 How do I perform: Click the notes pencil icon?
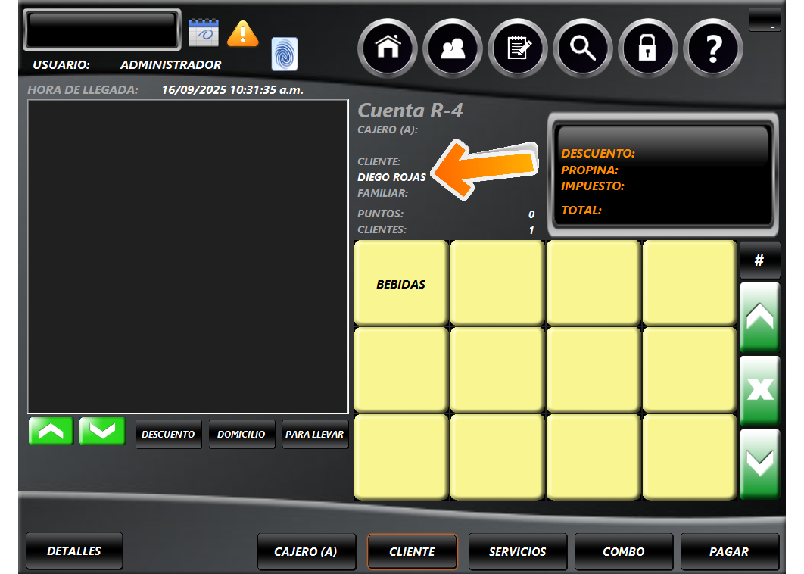click(518, 48)
